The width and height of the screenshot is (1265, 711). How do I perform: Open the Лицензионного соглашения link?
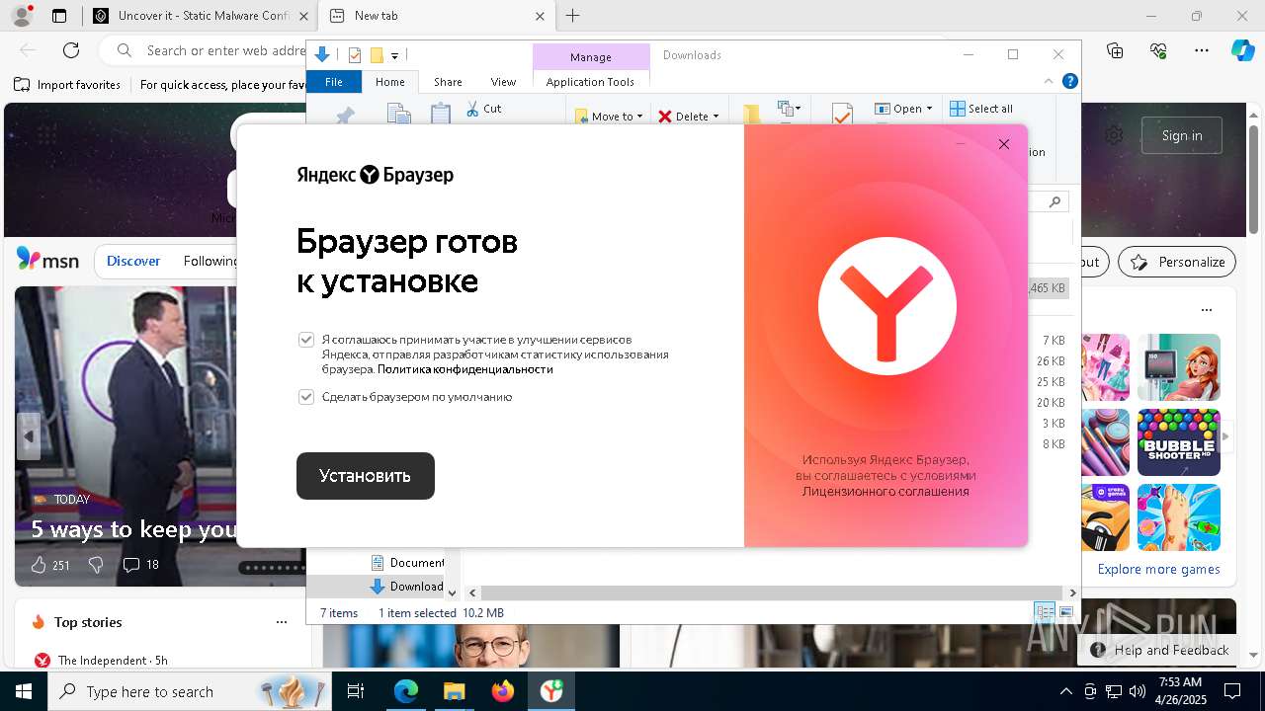pyautogui.click(x=885, y=491)
